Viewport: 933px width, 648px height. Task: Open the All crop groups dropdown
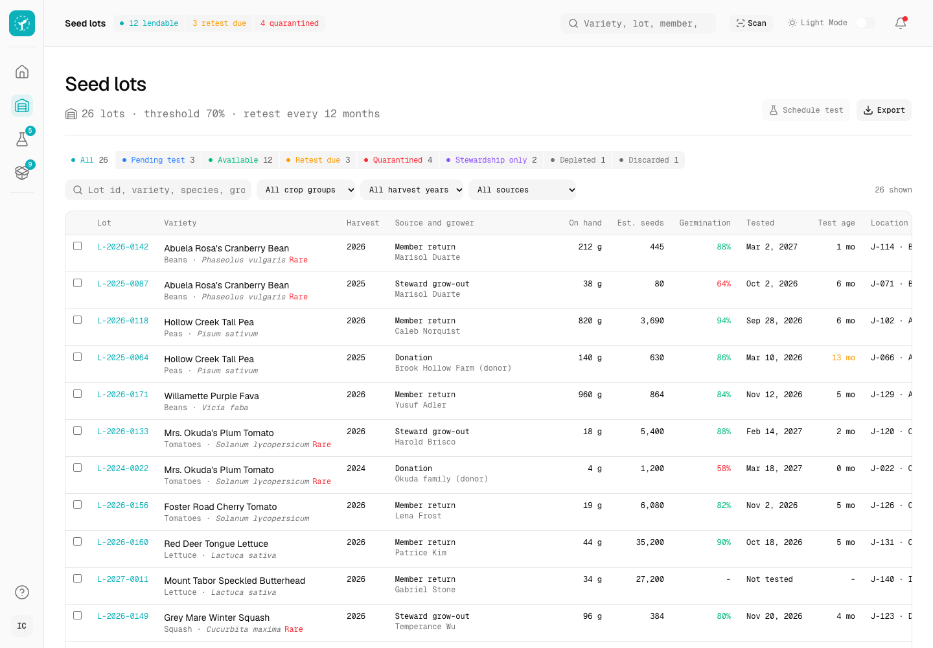[306, 190]
